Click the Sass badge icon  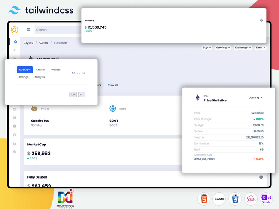(x=251, y=199)
